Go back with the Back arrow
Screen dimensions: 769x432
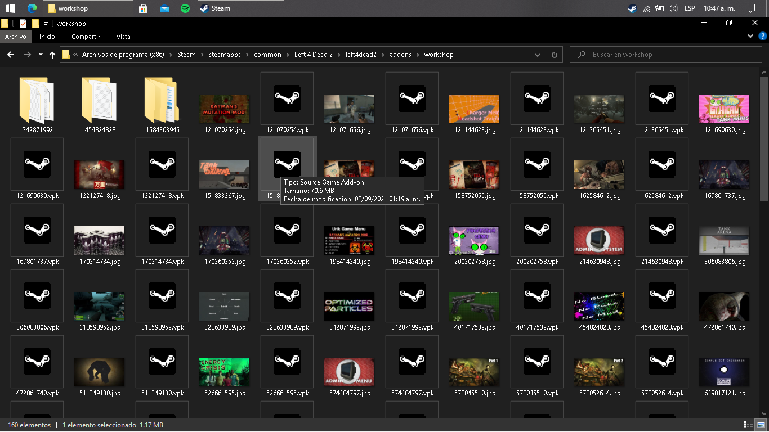coord(10,55)
